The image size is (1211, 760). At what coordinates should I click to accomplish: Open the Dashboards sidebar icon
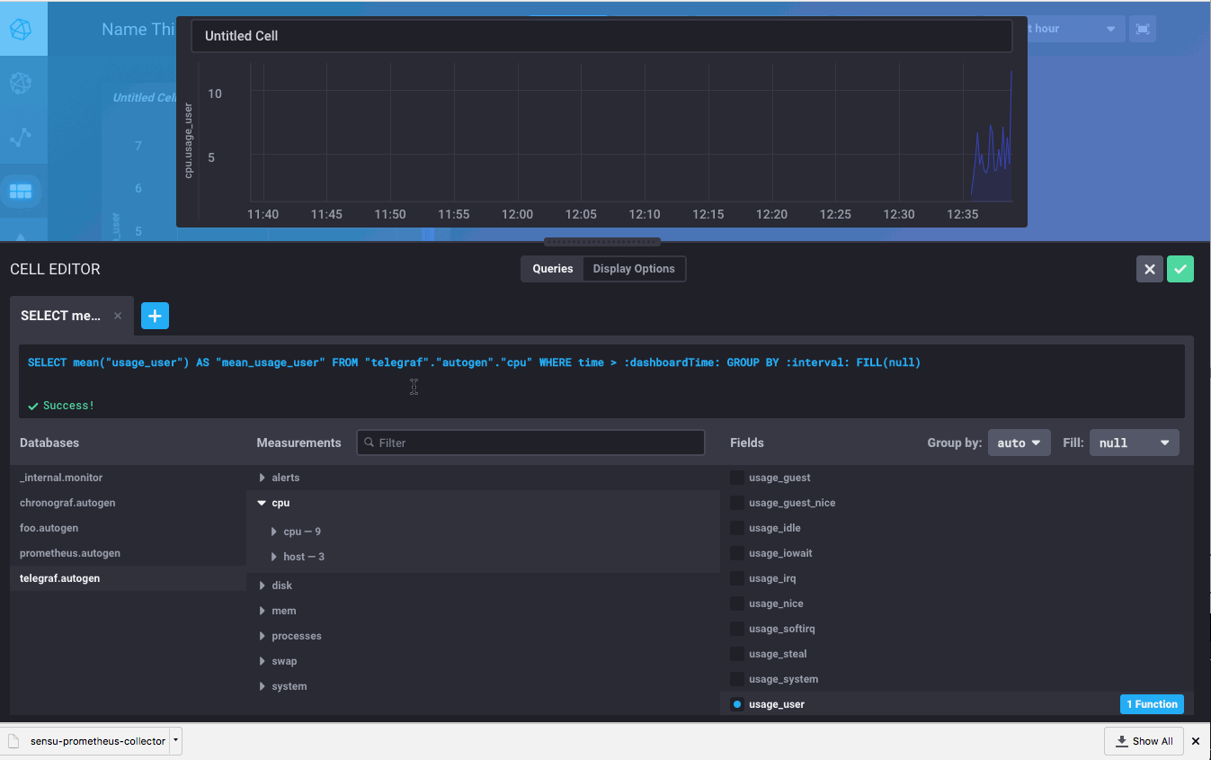point(21,192)
